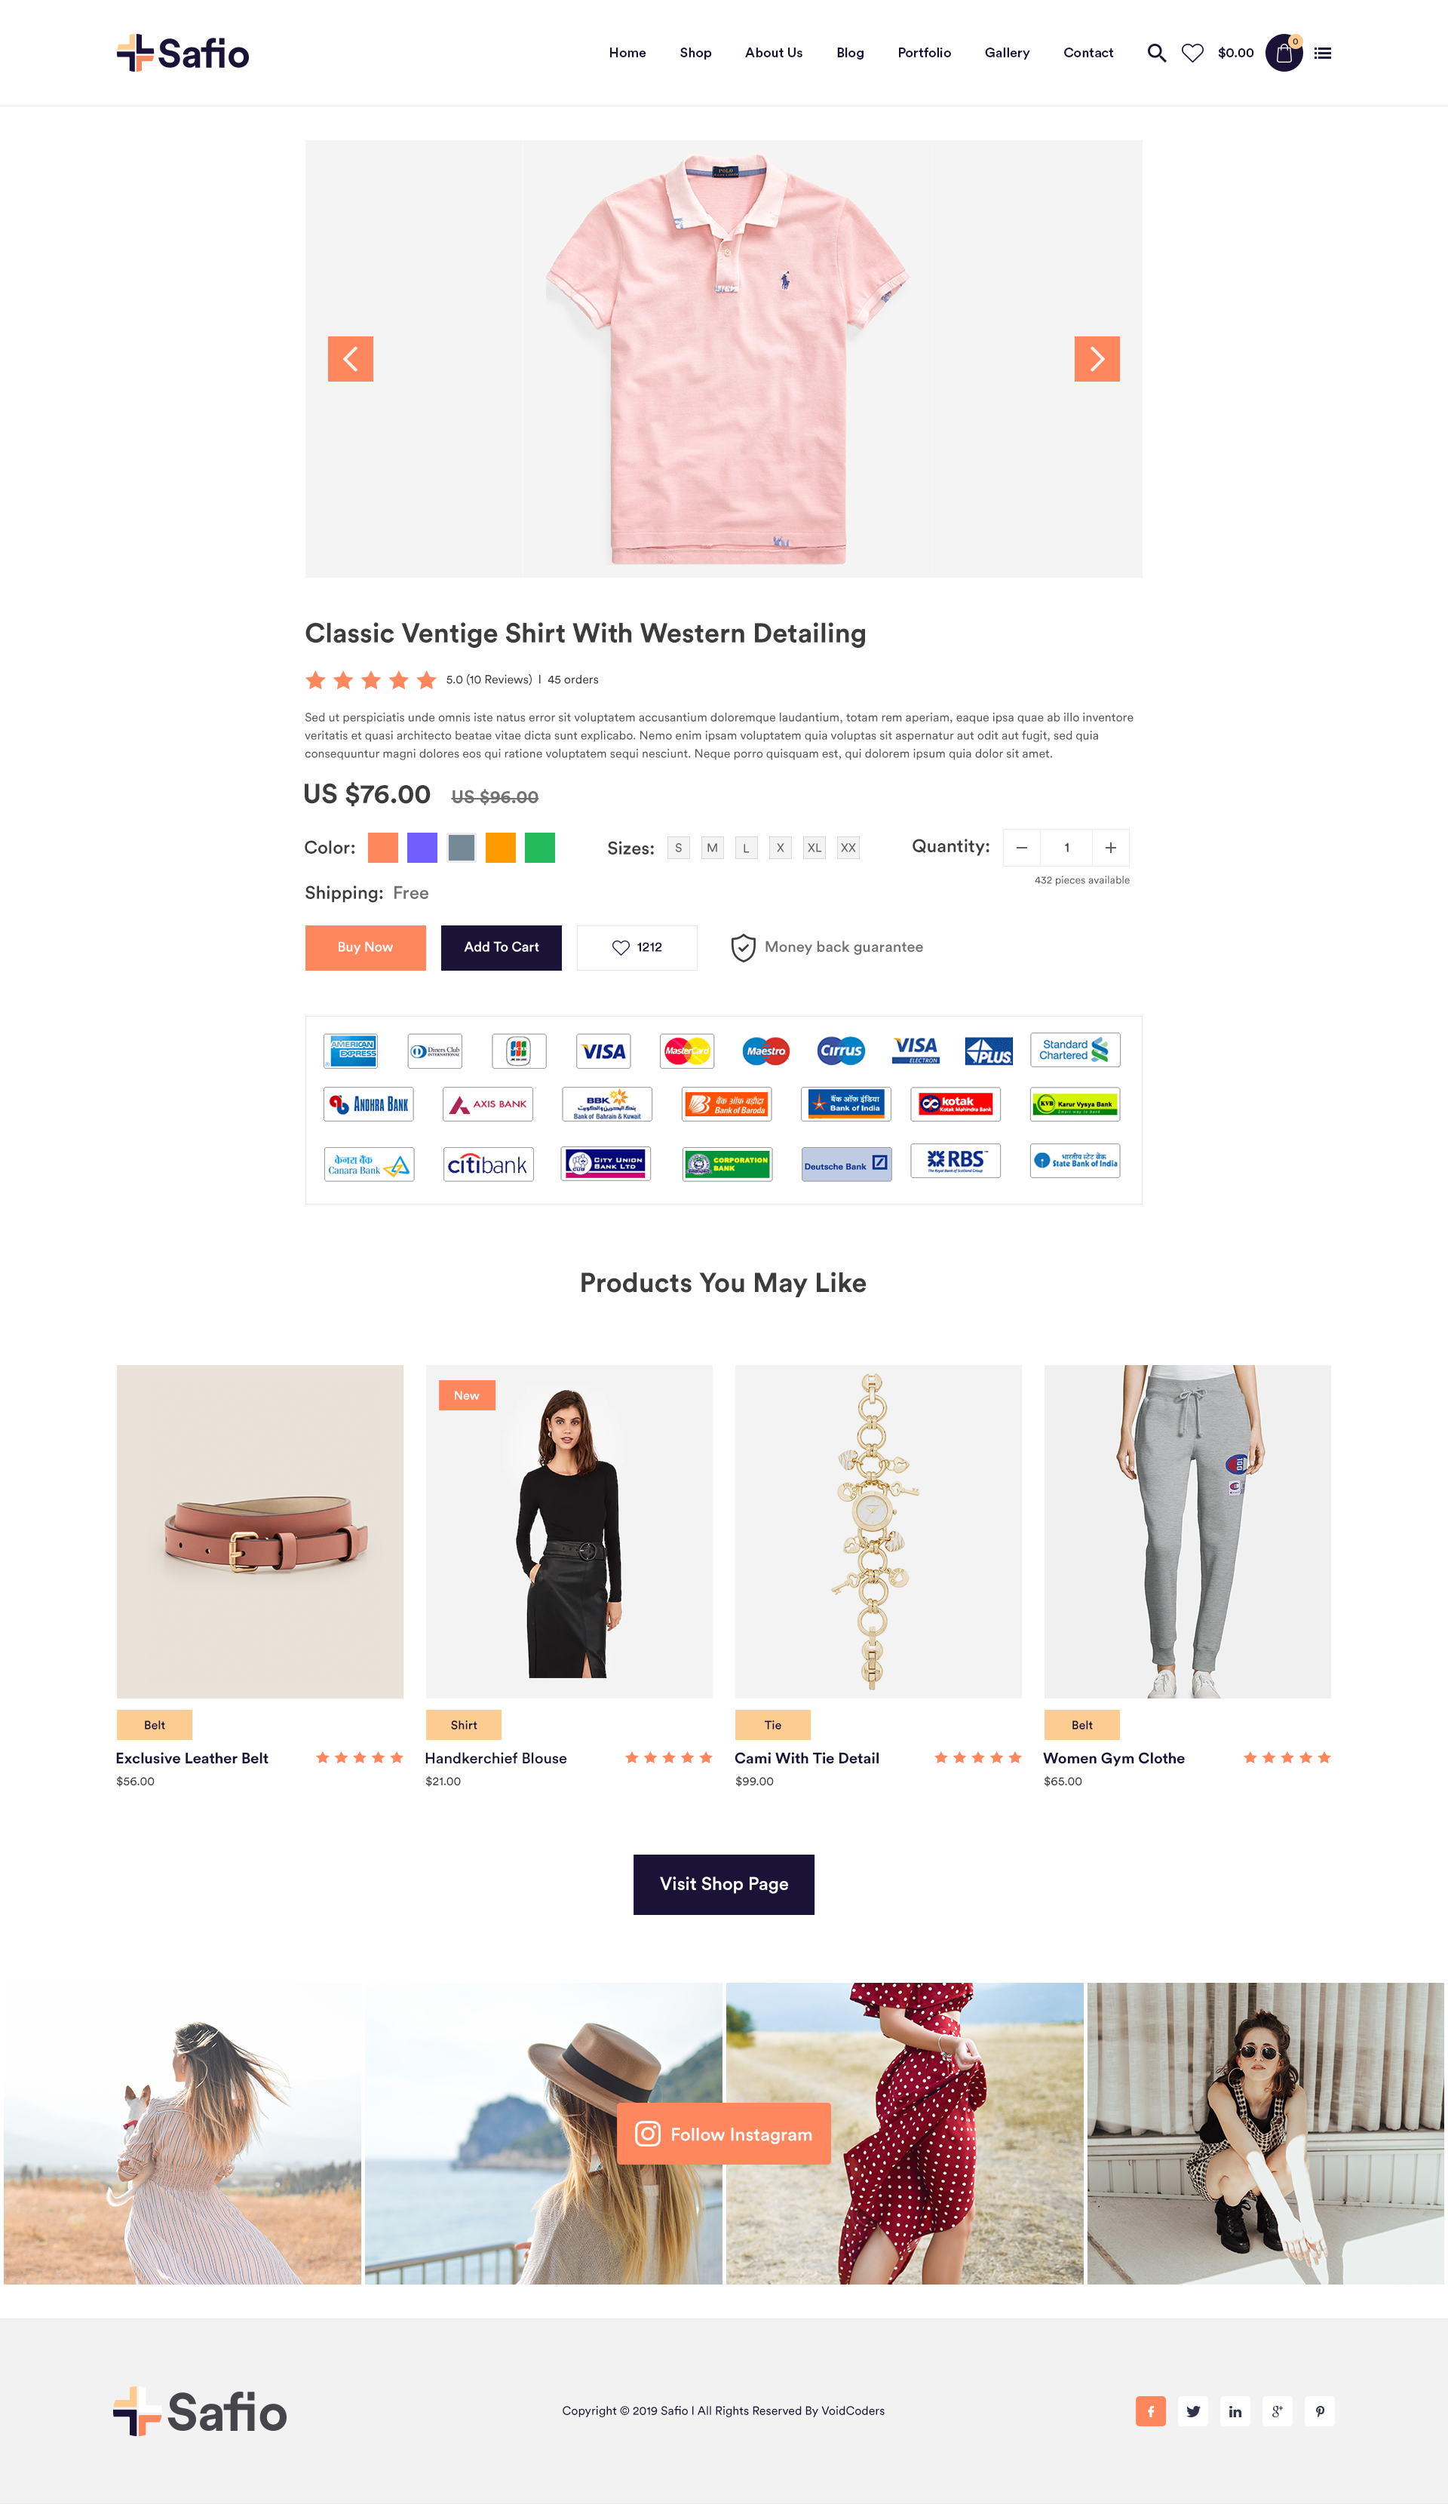Open wishlist heart icon in header
The width and height of the screenshot is (1448, 2504).
coord(1192,53)
